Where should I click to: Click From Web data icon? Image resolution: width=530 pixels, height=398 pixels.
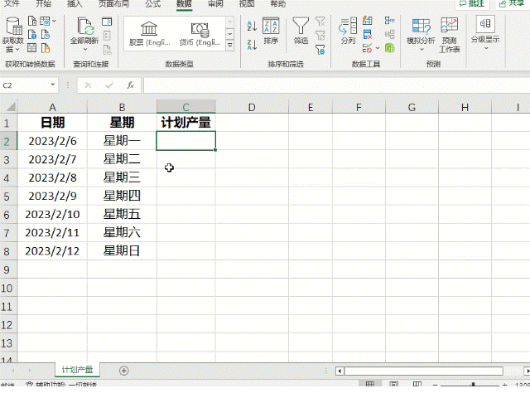pos(32,35)
